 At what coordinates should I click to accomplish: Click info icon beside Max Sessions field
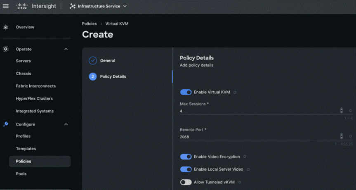[x=350, y=110]
